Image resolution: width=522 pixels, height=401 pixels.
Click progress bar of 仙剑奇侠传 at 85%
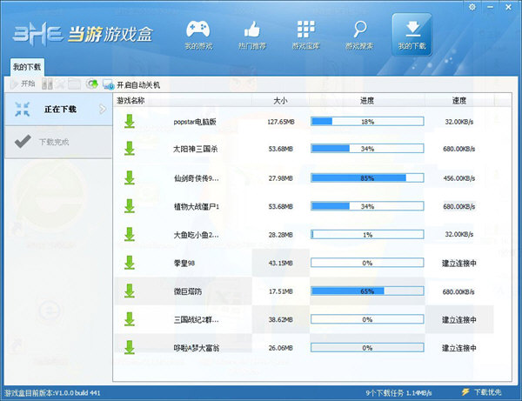pyautogui.click(x=367, y=177)
